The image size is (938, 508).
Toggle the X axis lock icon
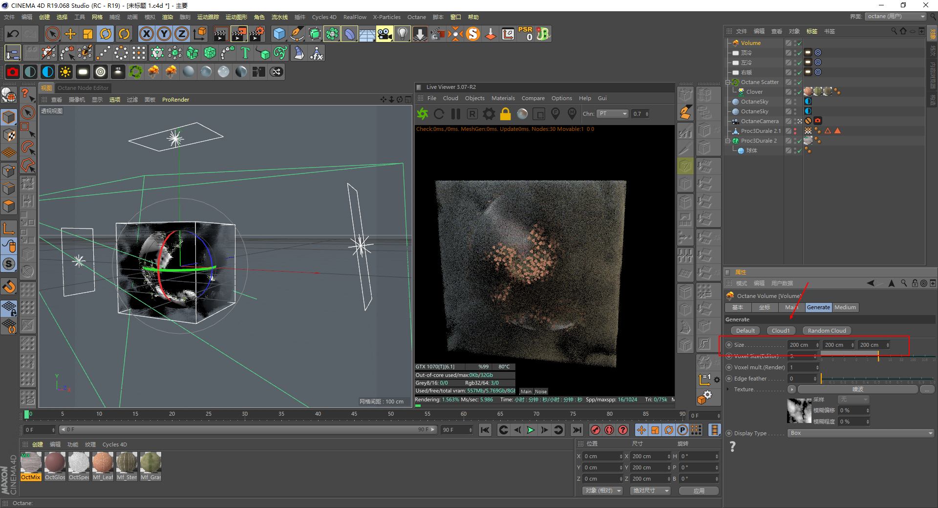pos(146,34)
